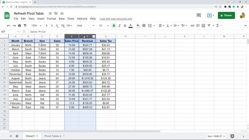
Task: Insert a link with chain icon
Action: [192, 26]
